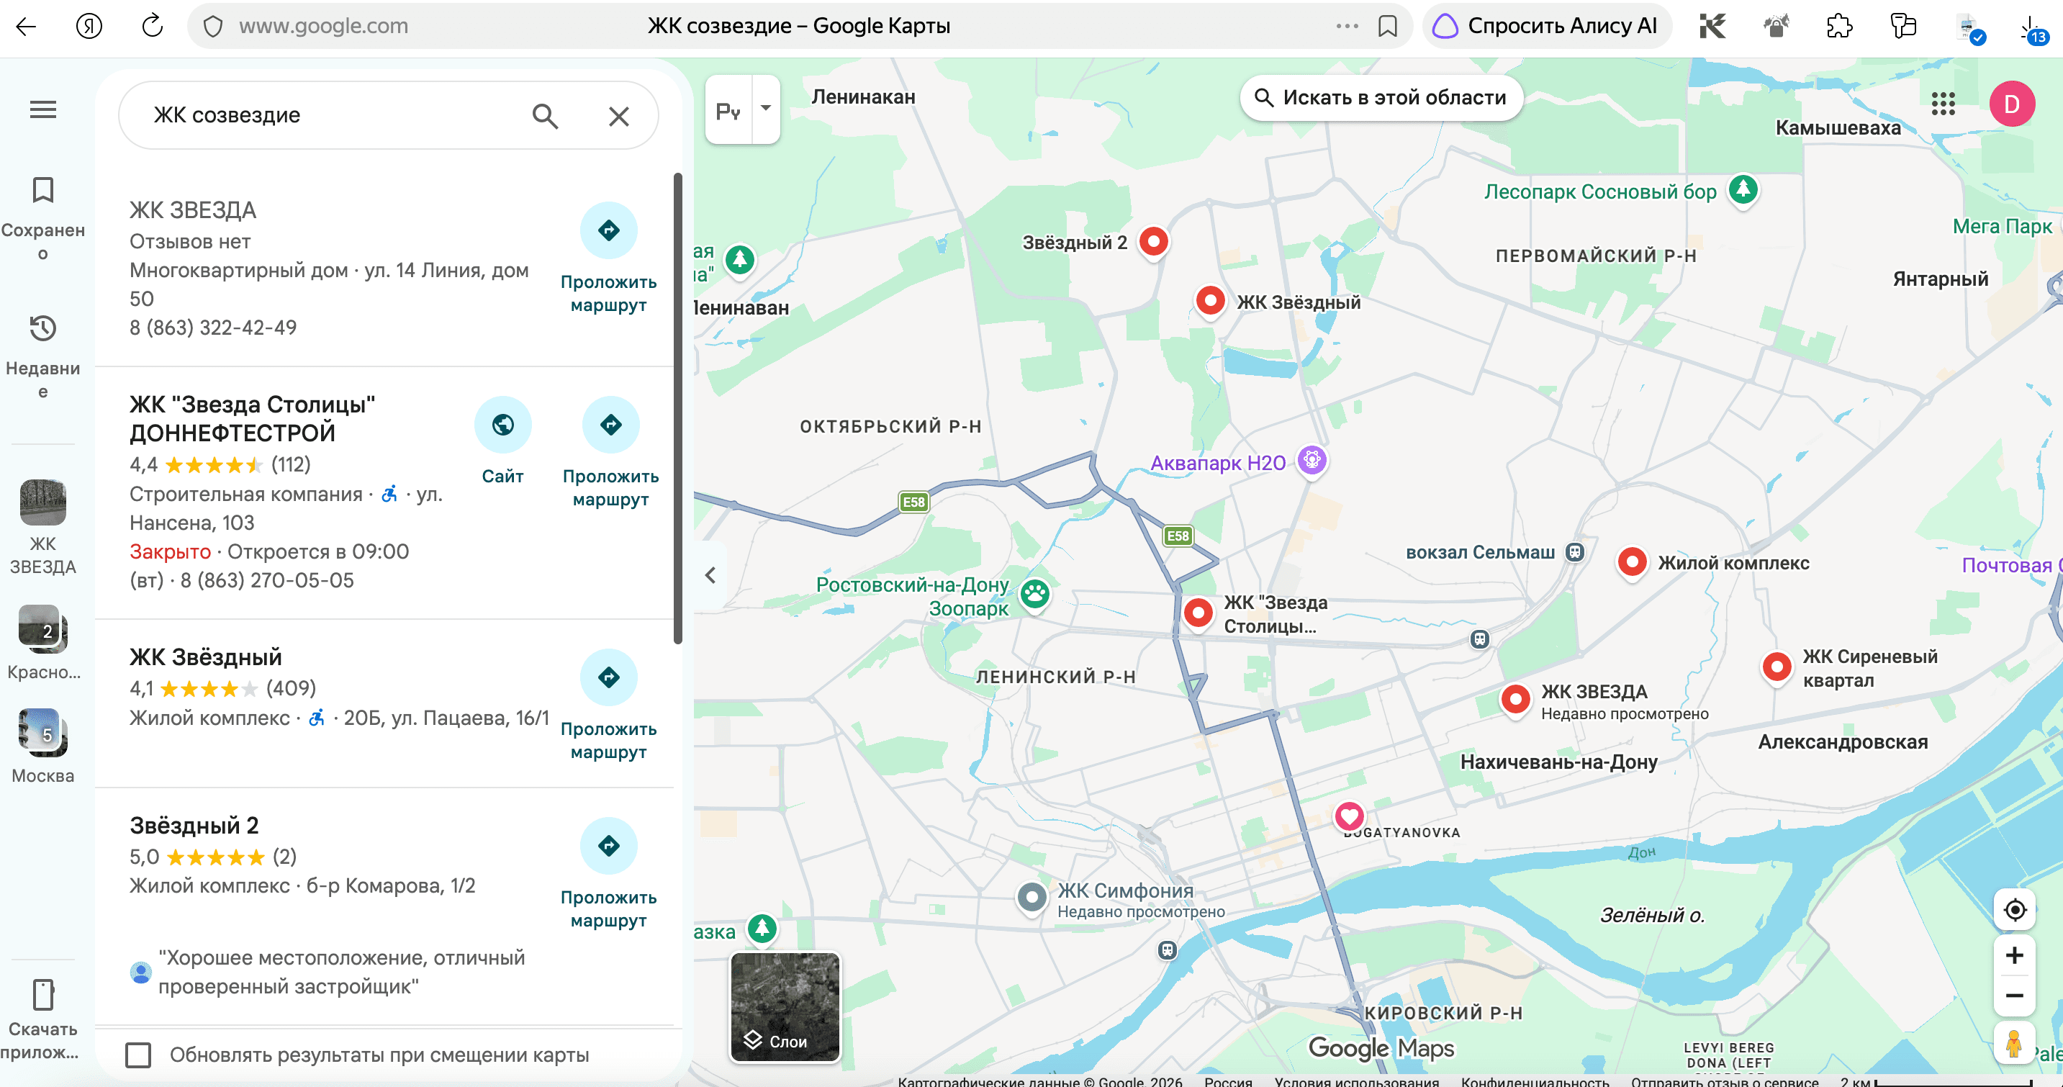Open the browser extensions puzzle icon
The width and height of the screenshot is (2063, 1087).
[x=1838, y=27]
